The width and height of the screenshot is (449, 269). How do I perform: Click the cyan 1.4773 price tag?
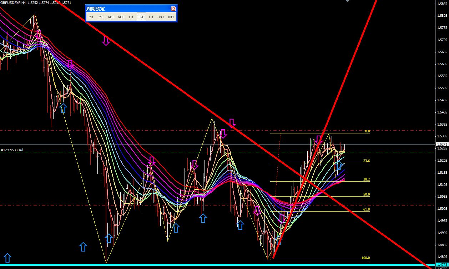442,265
